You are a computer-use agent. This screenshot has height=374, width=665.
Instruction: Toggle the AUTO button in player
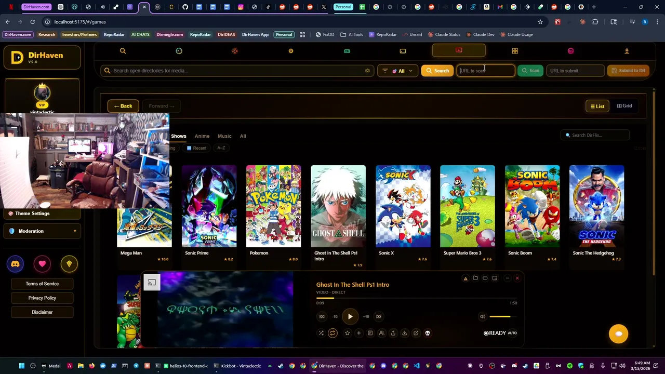click(x=512, y=333)
